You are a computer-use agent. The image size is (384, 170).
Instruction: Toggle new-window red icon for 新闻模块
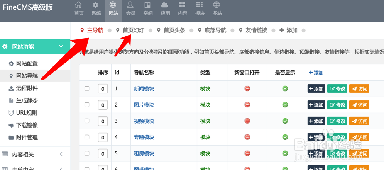(247, 88)
